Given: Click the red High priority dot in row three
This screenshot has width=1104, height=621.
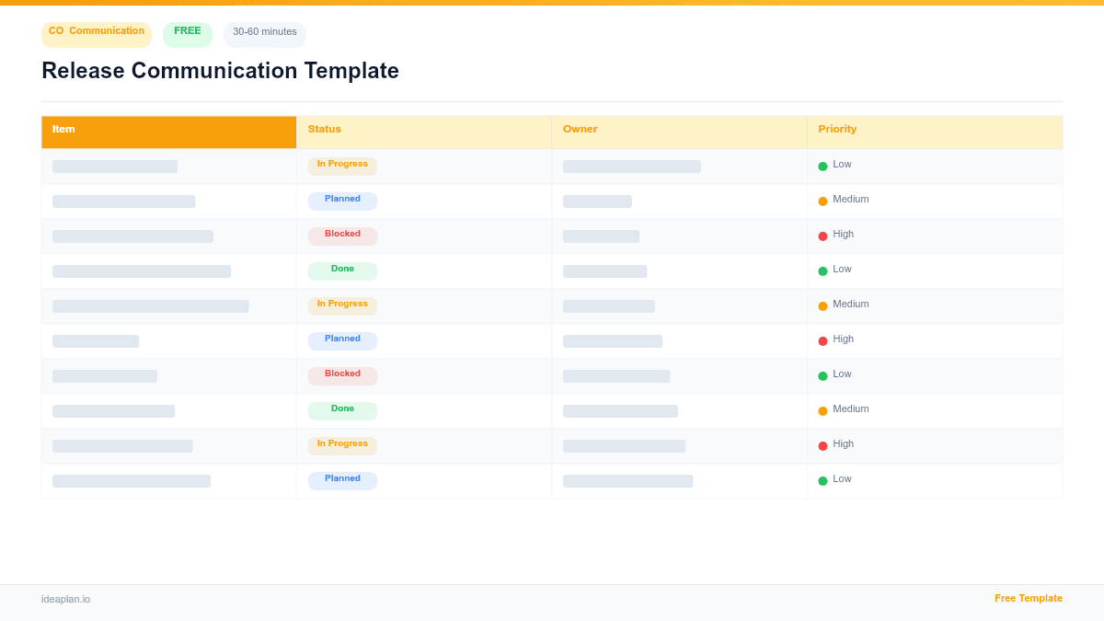Looking at the screenshot, I should (822, 235).
